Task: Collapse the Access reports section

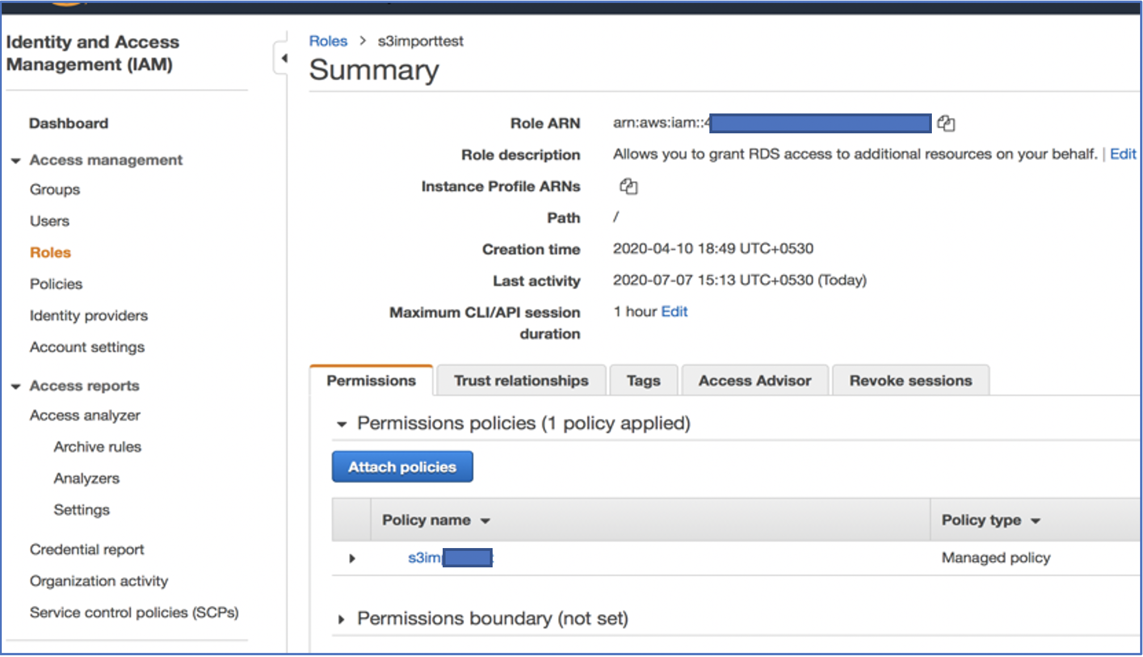Action: pyautogui.click(x=16, y=386)
